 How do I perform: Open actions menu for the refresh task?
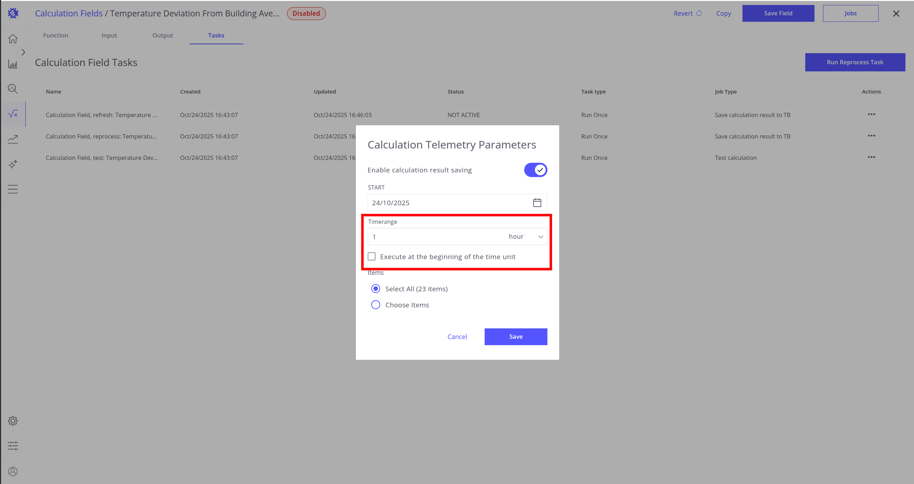coord(871,115)
